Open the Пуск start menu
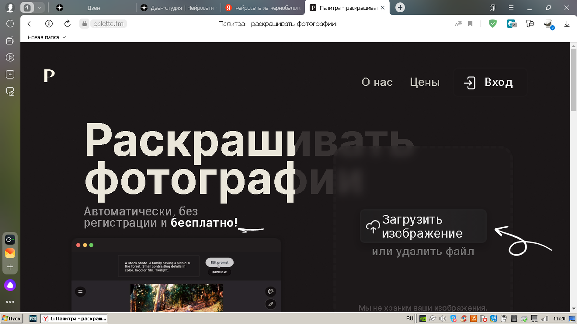577x324 pixels. (12, 318)
